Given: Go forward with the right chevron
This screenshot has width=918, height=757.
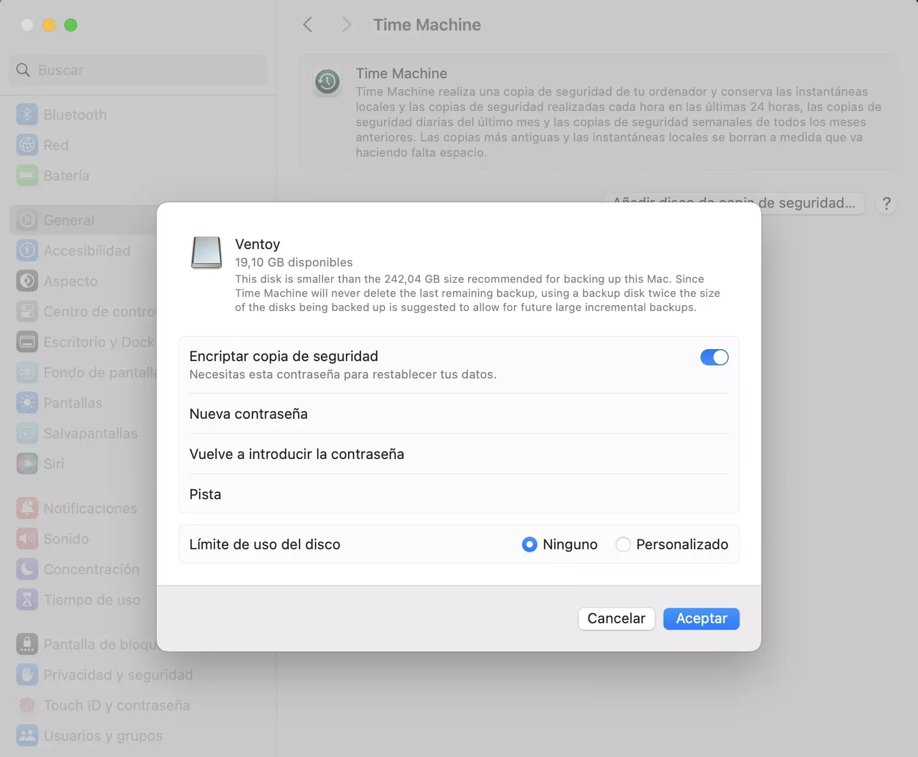Looking at the screenshot, I should tap(346, 24).
